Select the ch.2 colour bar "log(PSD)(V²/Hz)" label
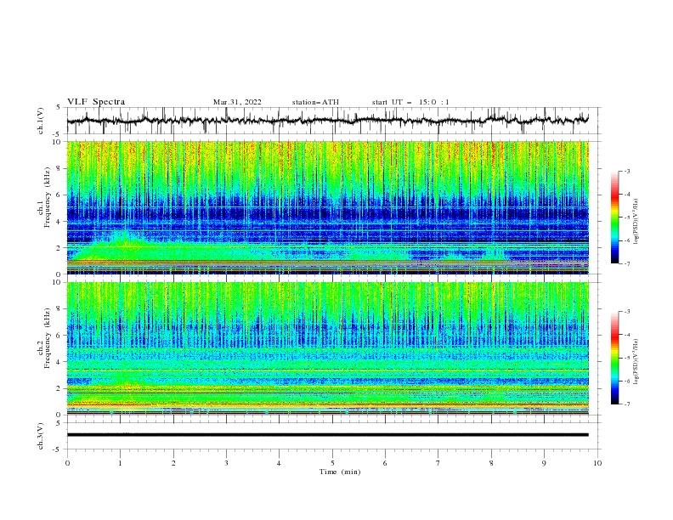This screenshot has width=673, height=520. 636,362
